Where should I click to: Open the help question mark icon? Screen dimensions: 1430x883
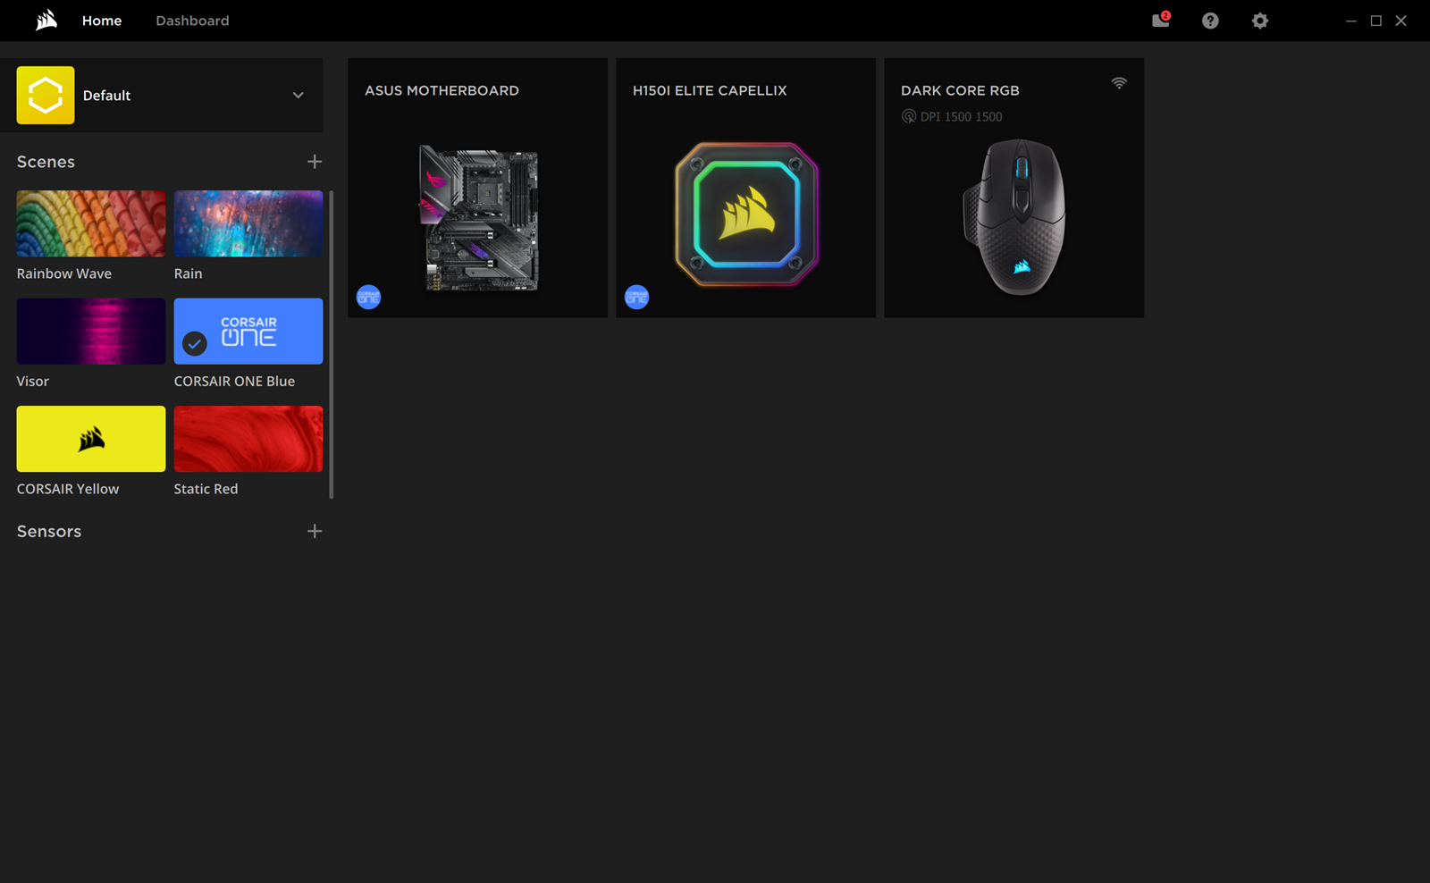coord(1210,21)
